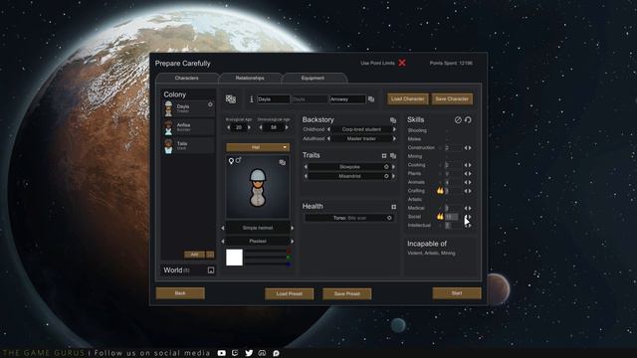Add a health condition with plus icon
The width and height of the screenshot is (637, 358).
point(393,207)
